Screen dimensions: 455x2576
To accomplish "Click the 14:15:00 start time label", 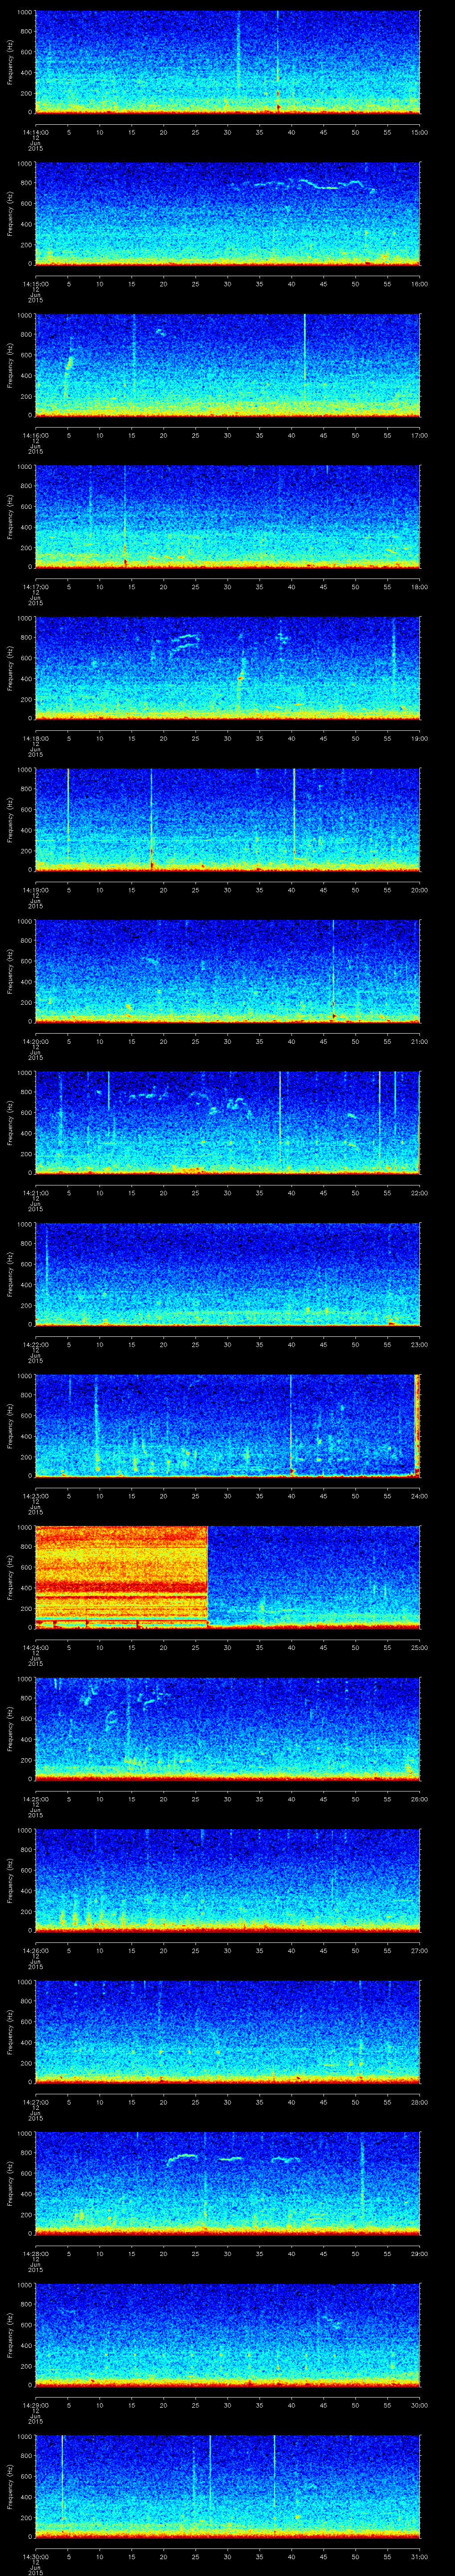I will click(35, 284).
